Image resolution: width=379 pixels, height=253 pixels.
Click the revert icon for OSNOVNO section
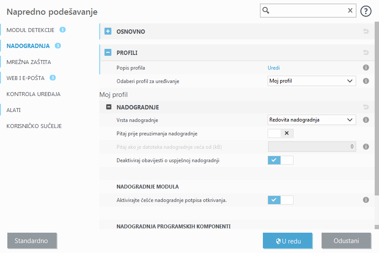[366, 31]
